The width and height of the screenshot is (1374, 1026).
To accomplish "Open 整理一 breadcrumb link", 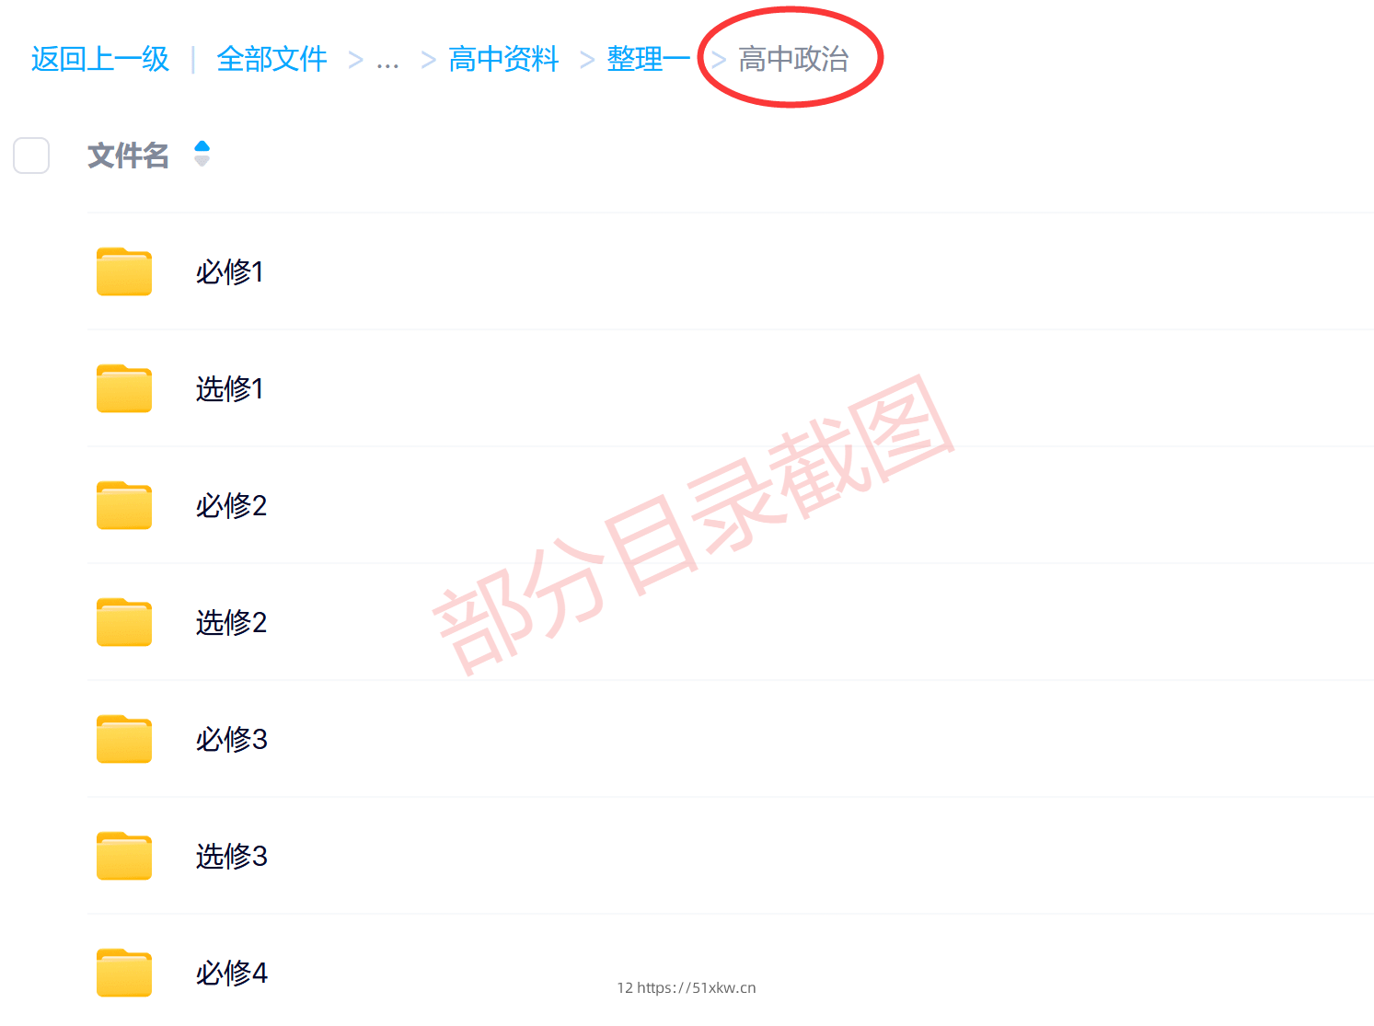I will [x=649, y=59].
